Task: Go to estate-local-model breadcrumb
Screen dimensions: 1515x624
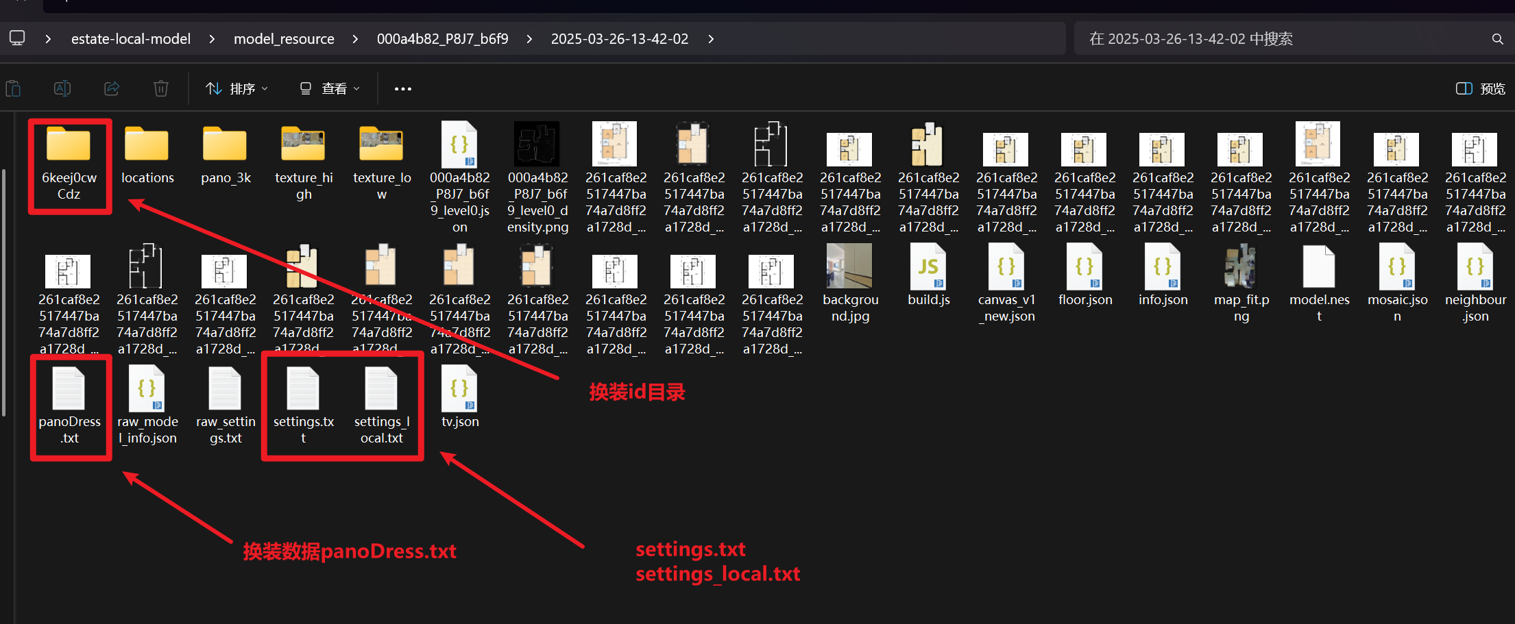Action: click(x=131, y=39)
